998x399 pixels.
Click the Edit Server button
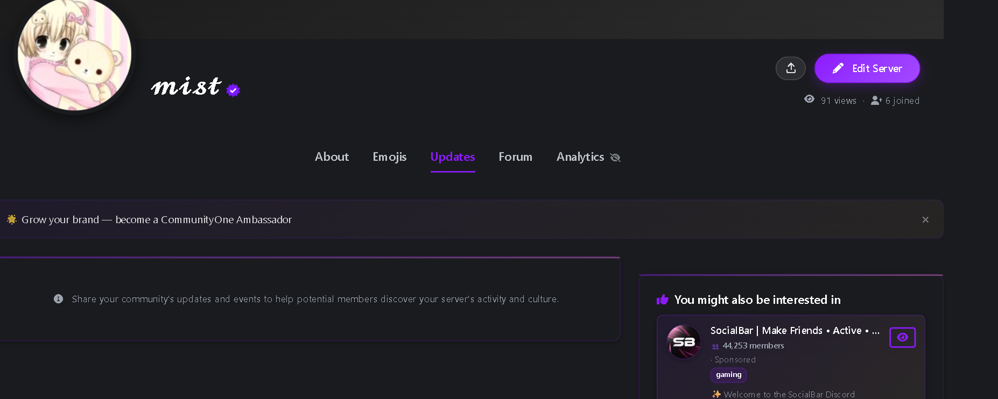click(x=867, y=68)
